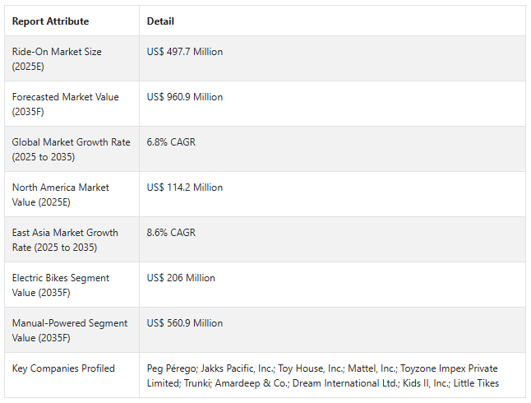Select the "Manual-Powered Segment Value" cell

tap(69, 330)
